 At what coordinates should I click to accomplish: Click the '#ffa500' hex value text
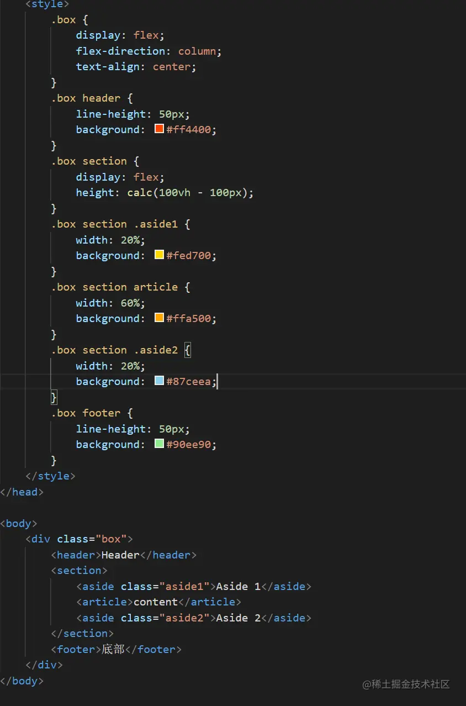coord(188,319)
